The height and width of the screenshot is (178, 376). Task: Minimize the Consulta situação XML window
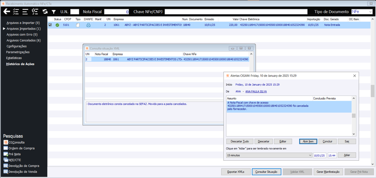pos(232,48)
